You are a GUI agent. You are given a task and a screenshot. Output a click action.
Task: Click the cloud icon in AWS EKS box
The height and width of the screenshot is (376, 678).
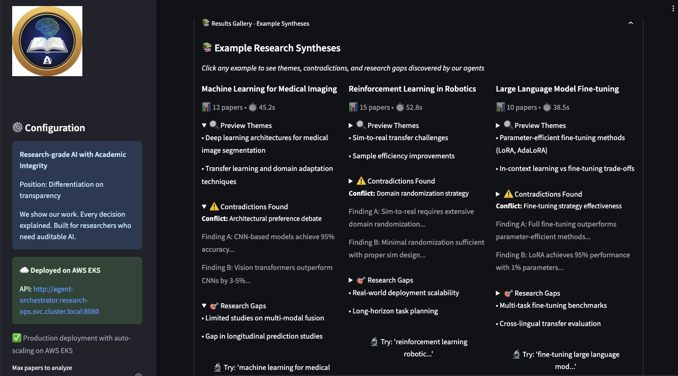[24, 270]
